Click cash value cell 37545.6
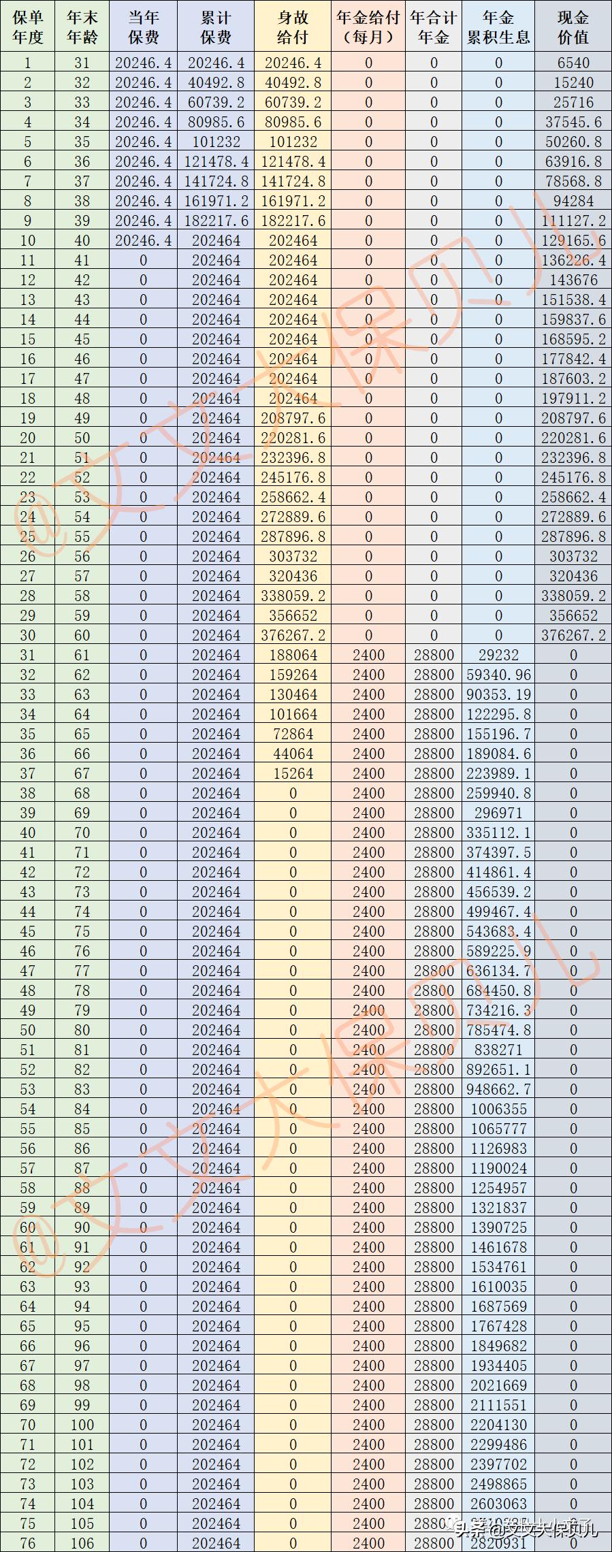The width and height of the screenshot is (612, 1552). [573, 122]
